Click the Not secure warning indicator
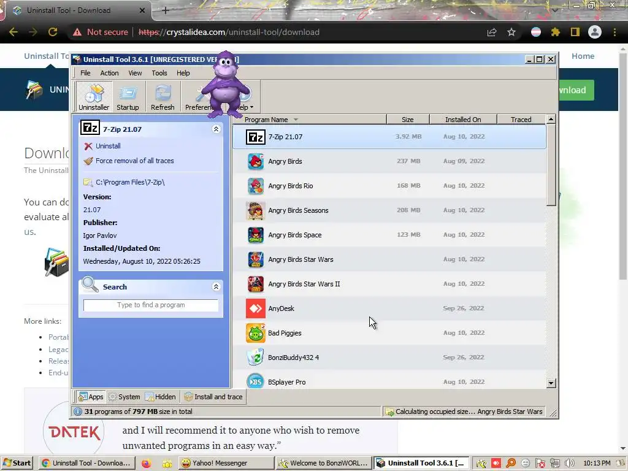 [101, 32]
